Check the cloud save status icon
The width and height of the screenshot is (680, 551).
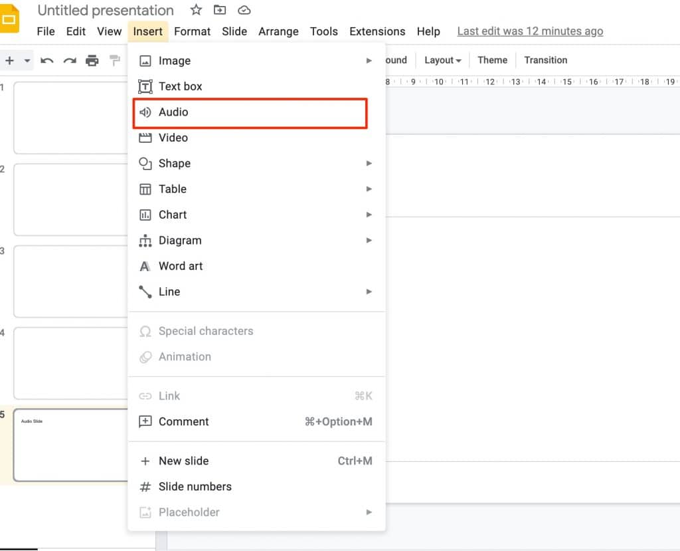[244, 10]
